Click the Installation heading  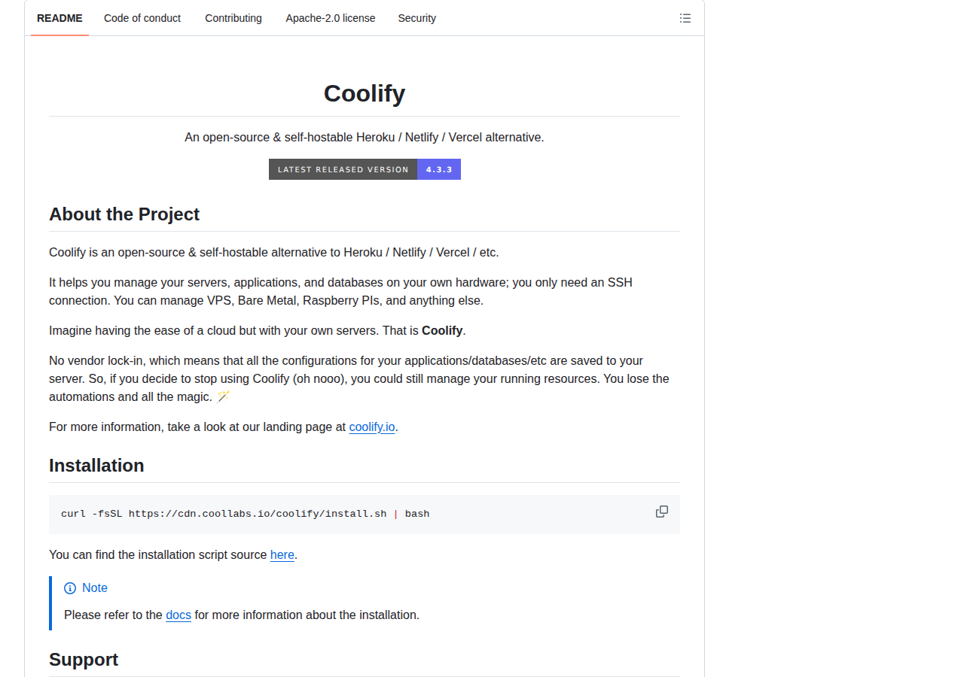coord(96,466)
